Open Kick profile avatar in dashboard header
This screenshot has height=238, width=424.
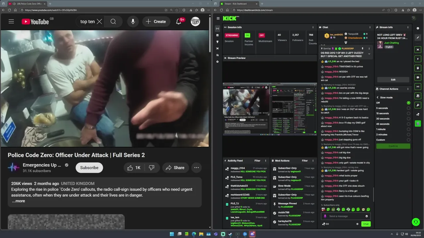click(414, 18)
